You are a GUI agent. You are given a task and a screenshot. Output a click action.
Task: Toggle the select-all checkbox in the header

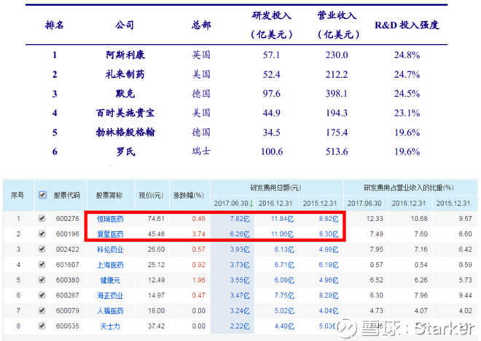click(x=42, y=195)
